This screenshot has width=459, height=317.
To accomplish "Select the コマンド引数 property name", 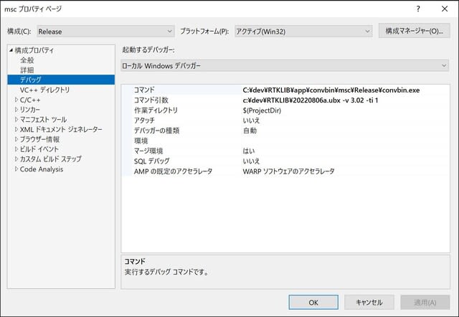I will [151, 100].
